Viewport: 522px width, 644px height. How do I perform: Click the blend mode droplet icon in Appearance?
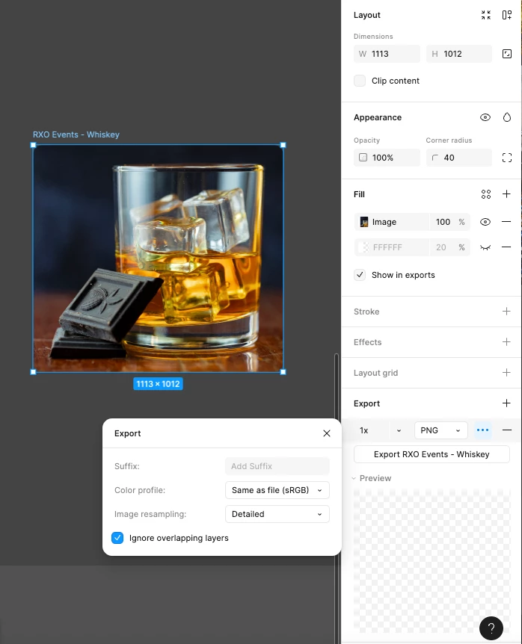point(507,117)
